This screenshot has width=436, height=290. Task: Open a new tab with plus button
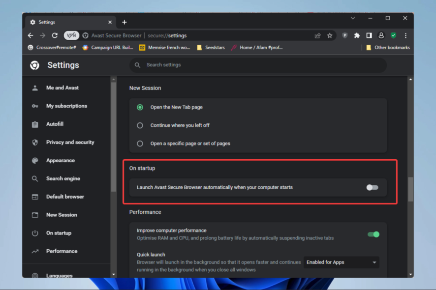point(125,22)
